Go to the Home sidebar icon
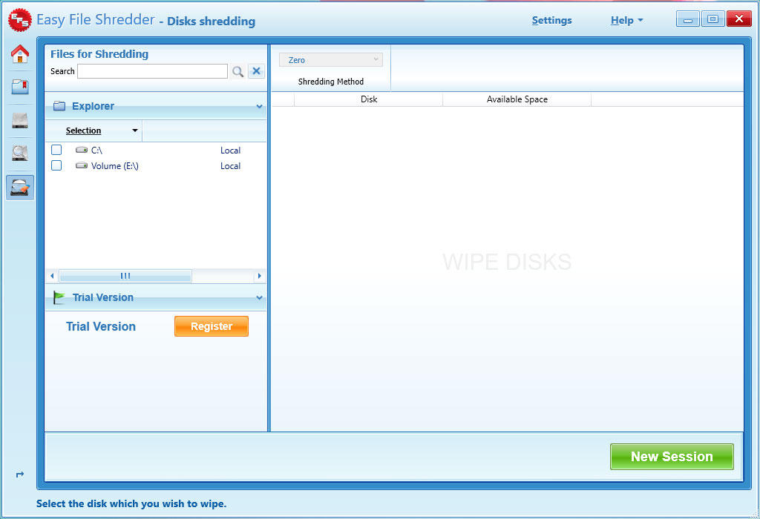 [x=20, y=54]
